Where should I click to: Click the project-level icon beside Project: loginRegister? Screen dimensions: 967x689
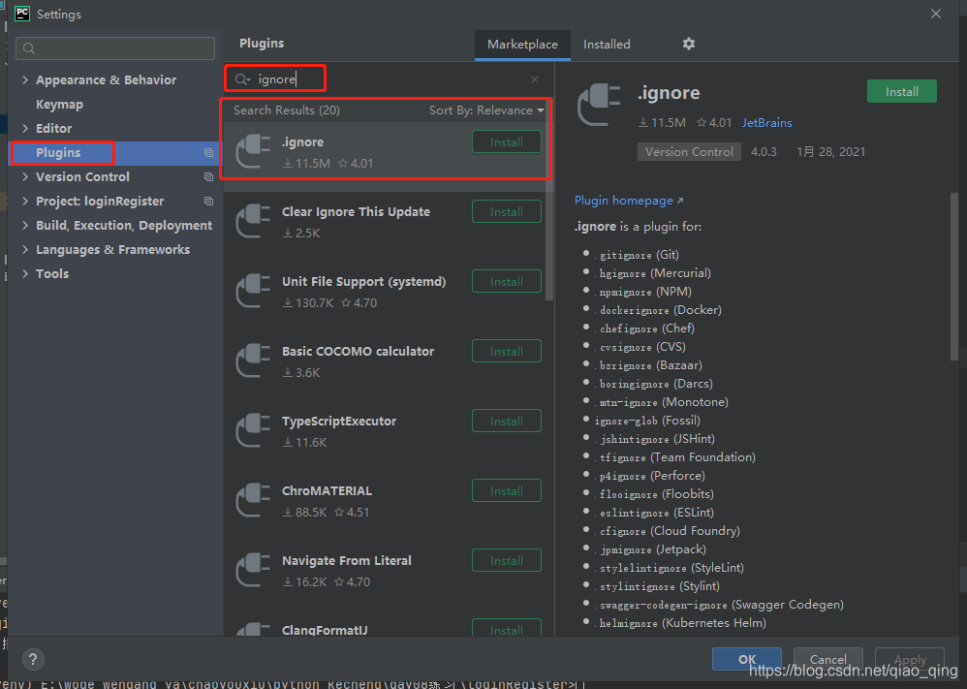point(208,202)
